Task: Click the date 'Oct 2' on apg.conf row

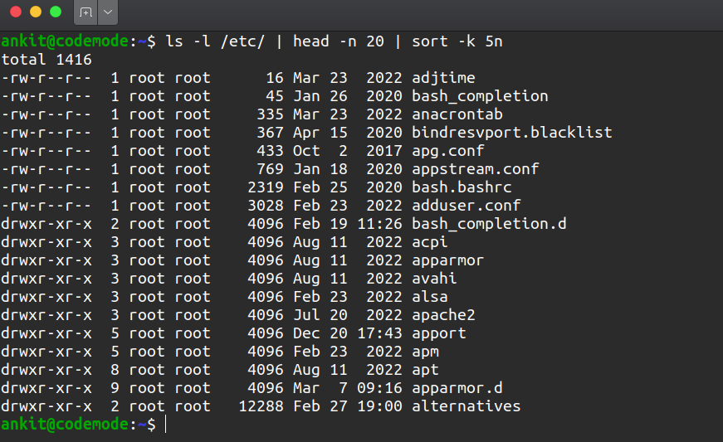Action: coord(320,151)
